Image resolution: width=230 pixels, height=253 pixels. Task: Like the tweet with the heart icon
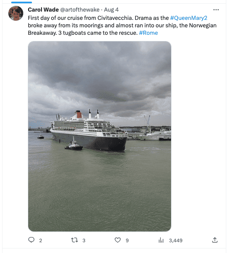click(117, 240)
